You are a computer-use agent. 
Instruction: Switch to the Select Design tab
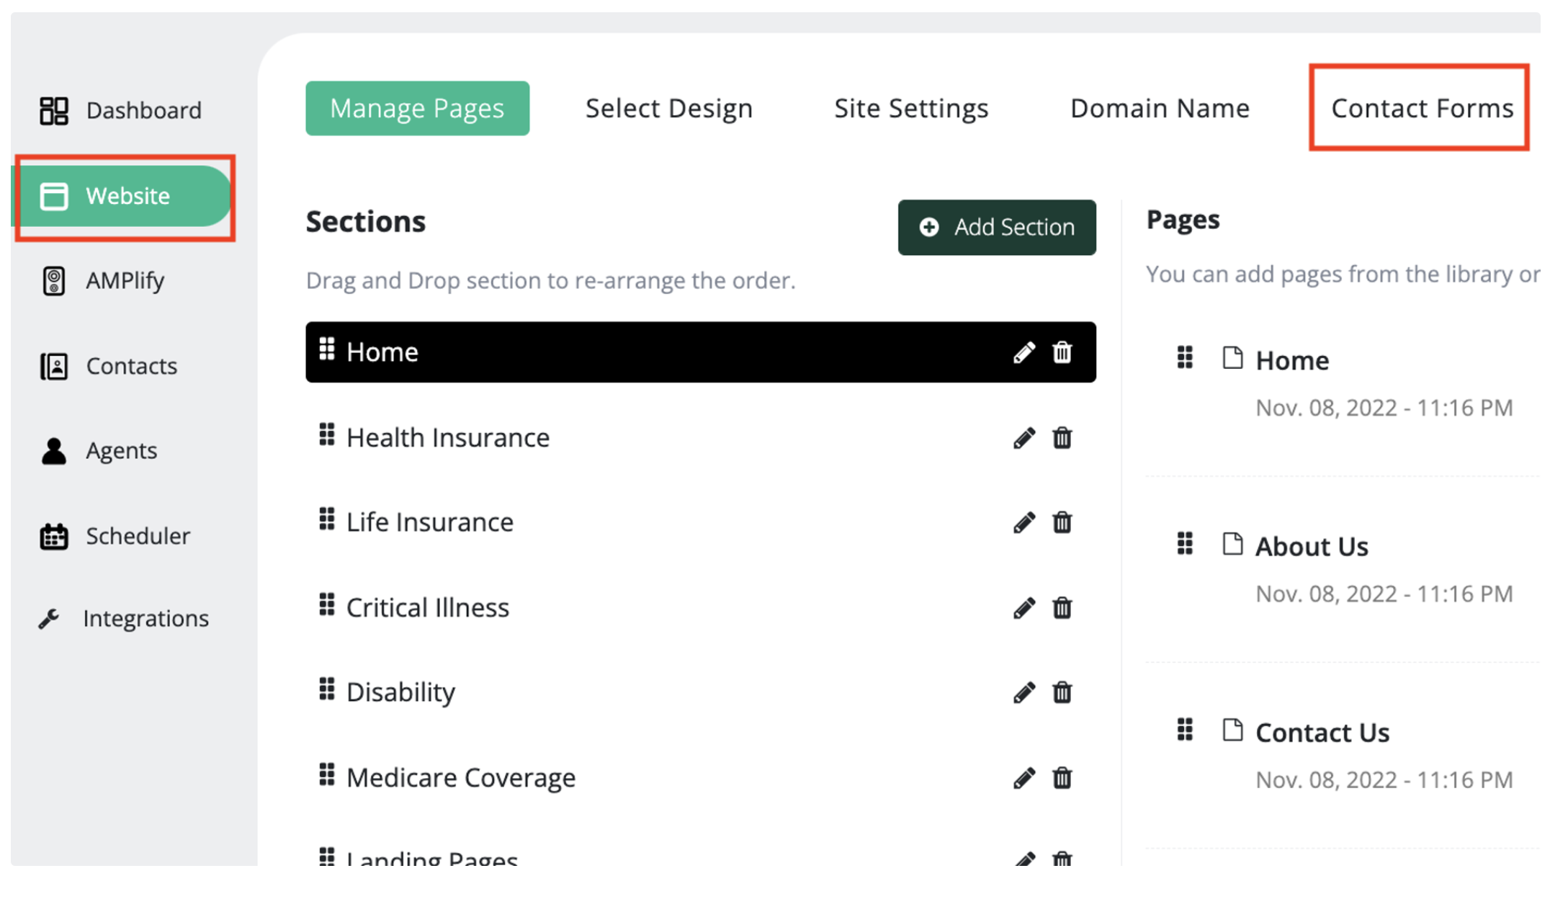[x=668, y=108]
